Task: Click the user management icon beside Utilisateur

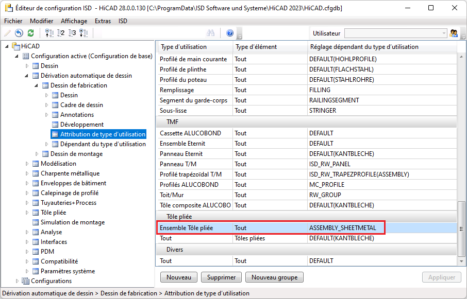Action: click(454, 33)
